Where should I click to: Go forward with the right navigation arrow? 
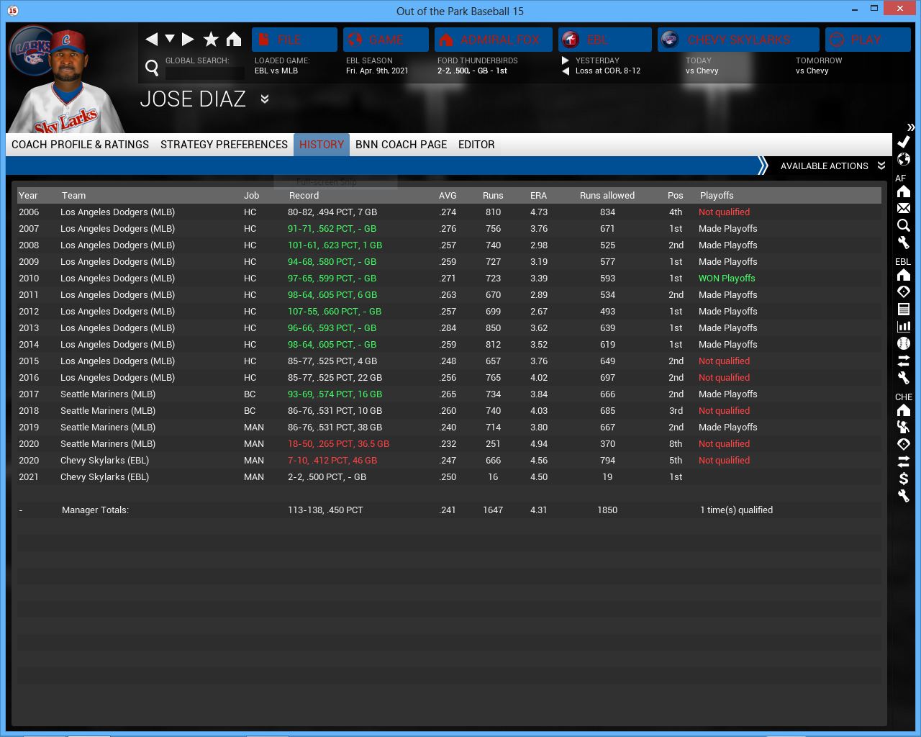188,39
